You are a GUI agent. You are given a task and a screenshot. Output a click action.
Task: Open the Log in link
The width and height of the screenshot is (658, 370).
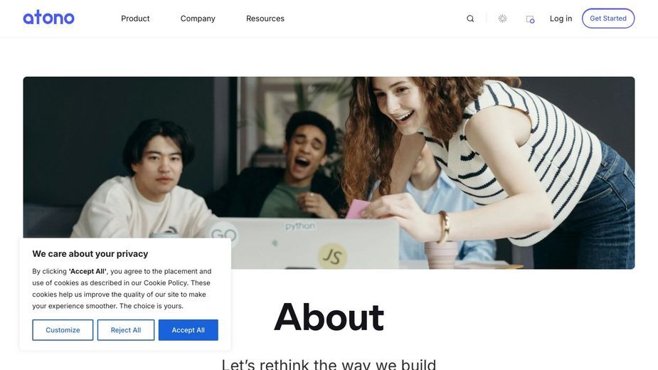(x=561, y=18)
